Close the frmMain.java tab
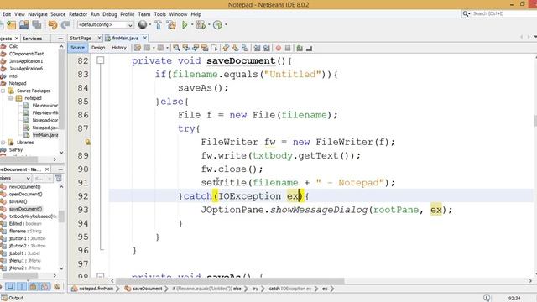 [145, 38]
